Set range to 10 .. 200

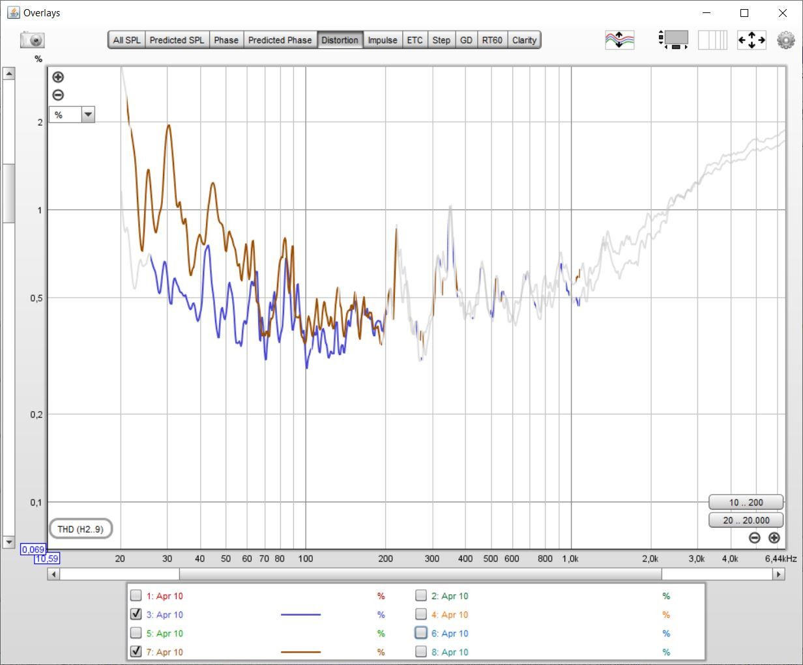pyautogui.click(x=746, y=502)
